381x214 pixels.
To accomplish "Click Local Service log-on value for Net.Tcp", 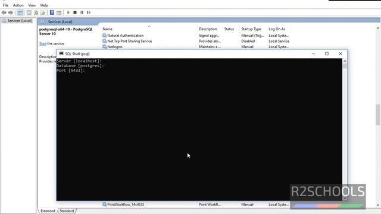I will tap(279, 41).
